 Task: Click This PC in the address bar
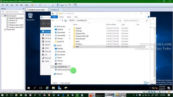coord(72,20)
